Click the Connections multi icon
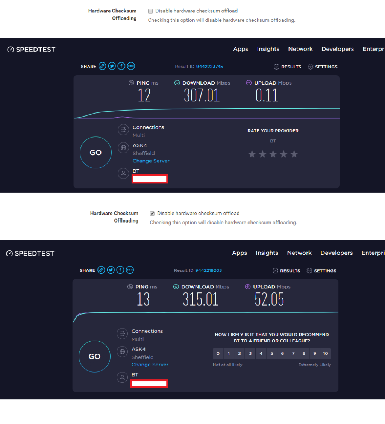 click(x=123, y=130)
